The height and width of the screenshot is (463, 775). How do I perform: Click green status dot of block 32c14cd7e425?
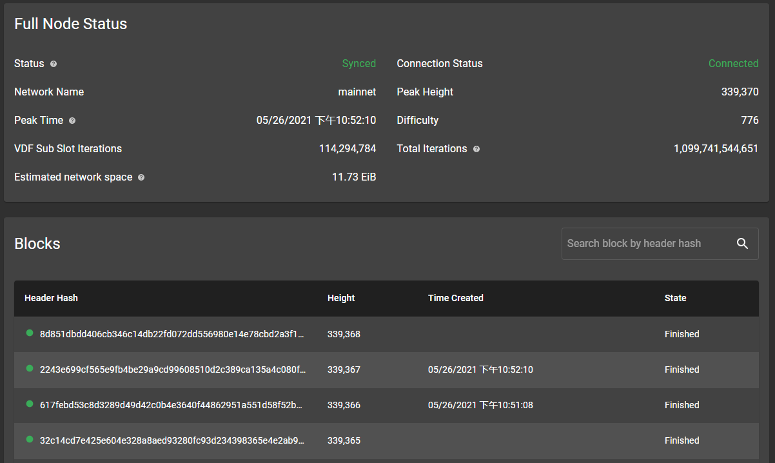(x=30, y=440)
